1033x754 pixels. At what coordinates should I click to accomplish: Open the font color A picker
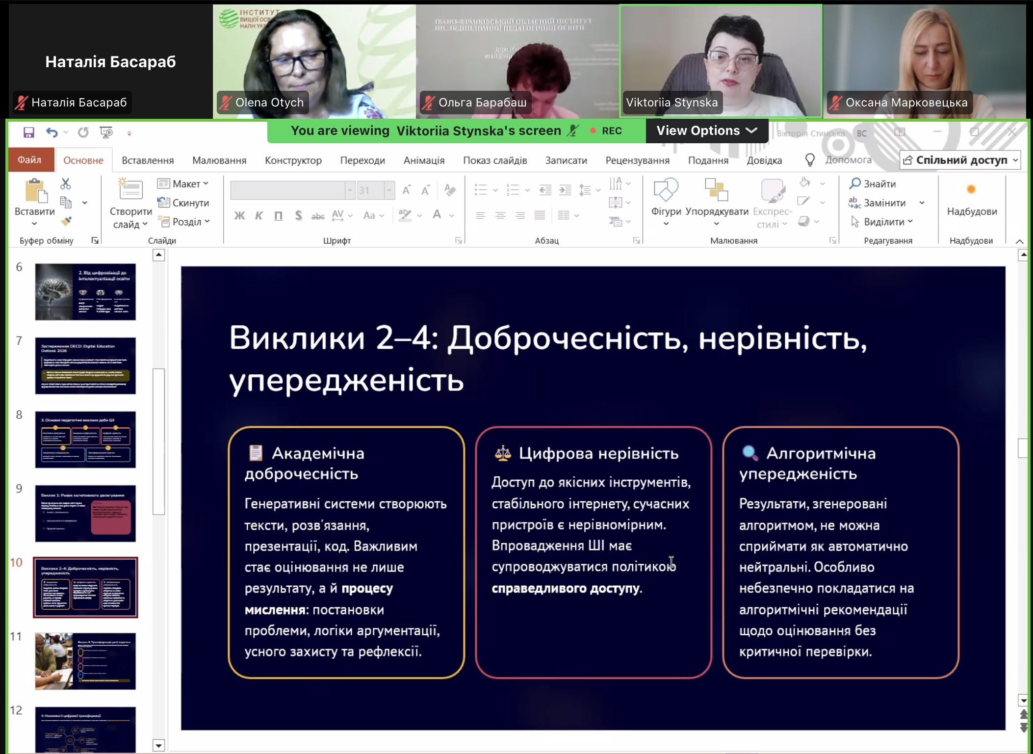coord(437,215)
